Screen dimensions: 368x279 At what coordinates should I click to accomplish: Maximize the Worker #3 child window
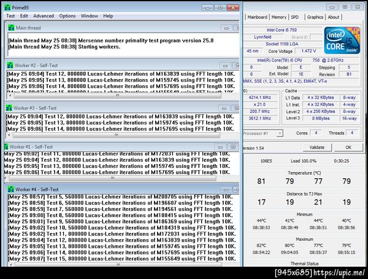[x=236, y=108]
